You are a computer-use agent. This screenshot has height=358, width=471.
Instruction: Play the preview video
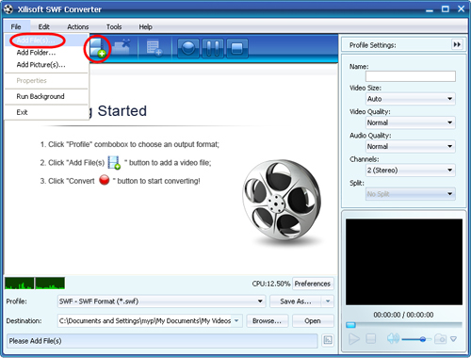click(x=354, y=339)
